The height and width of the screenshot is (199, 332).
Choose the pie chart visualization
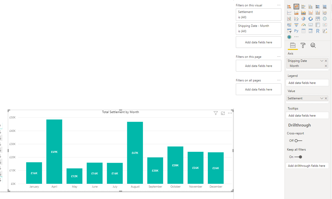[x=303, y=19]
